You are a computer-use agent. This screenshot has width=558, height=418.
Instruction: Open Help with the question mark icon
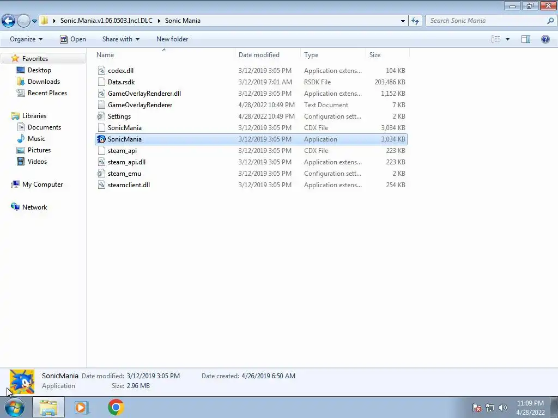pyautogui.click(x=545, y=39)
